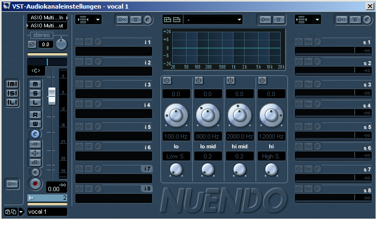Click the 800.0 Hz frequency value
This screenshot has height=247, width=376.
point(208,136)
